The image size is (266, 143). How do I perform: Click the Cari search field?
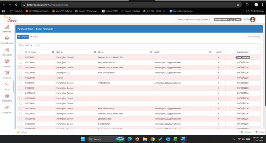147,45
